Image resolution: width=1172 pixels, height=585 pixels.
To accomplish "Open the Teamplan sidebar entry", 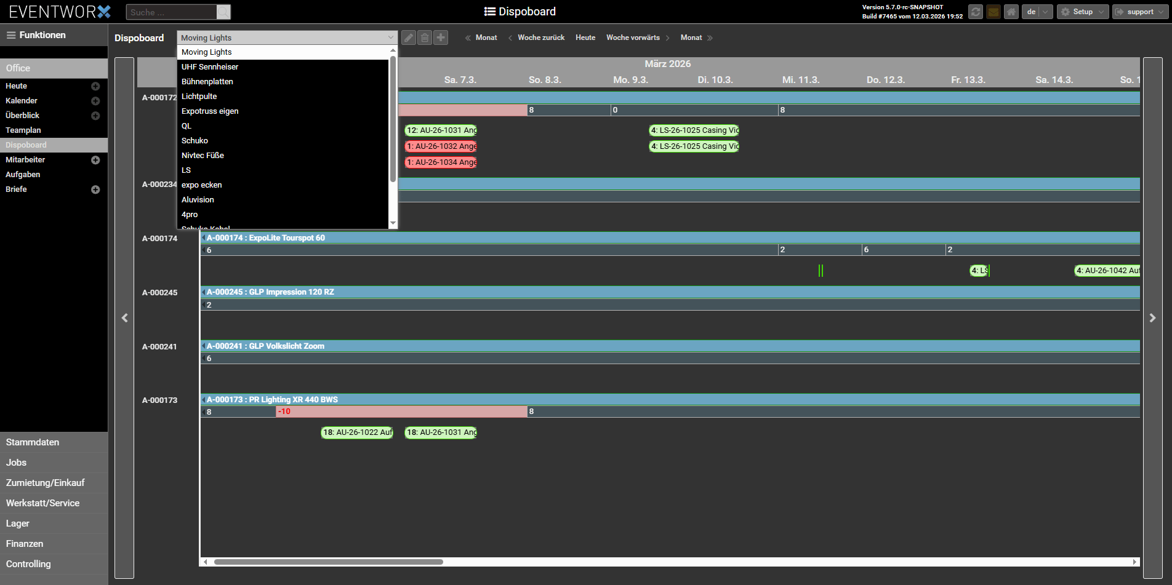I will point(23,130).
